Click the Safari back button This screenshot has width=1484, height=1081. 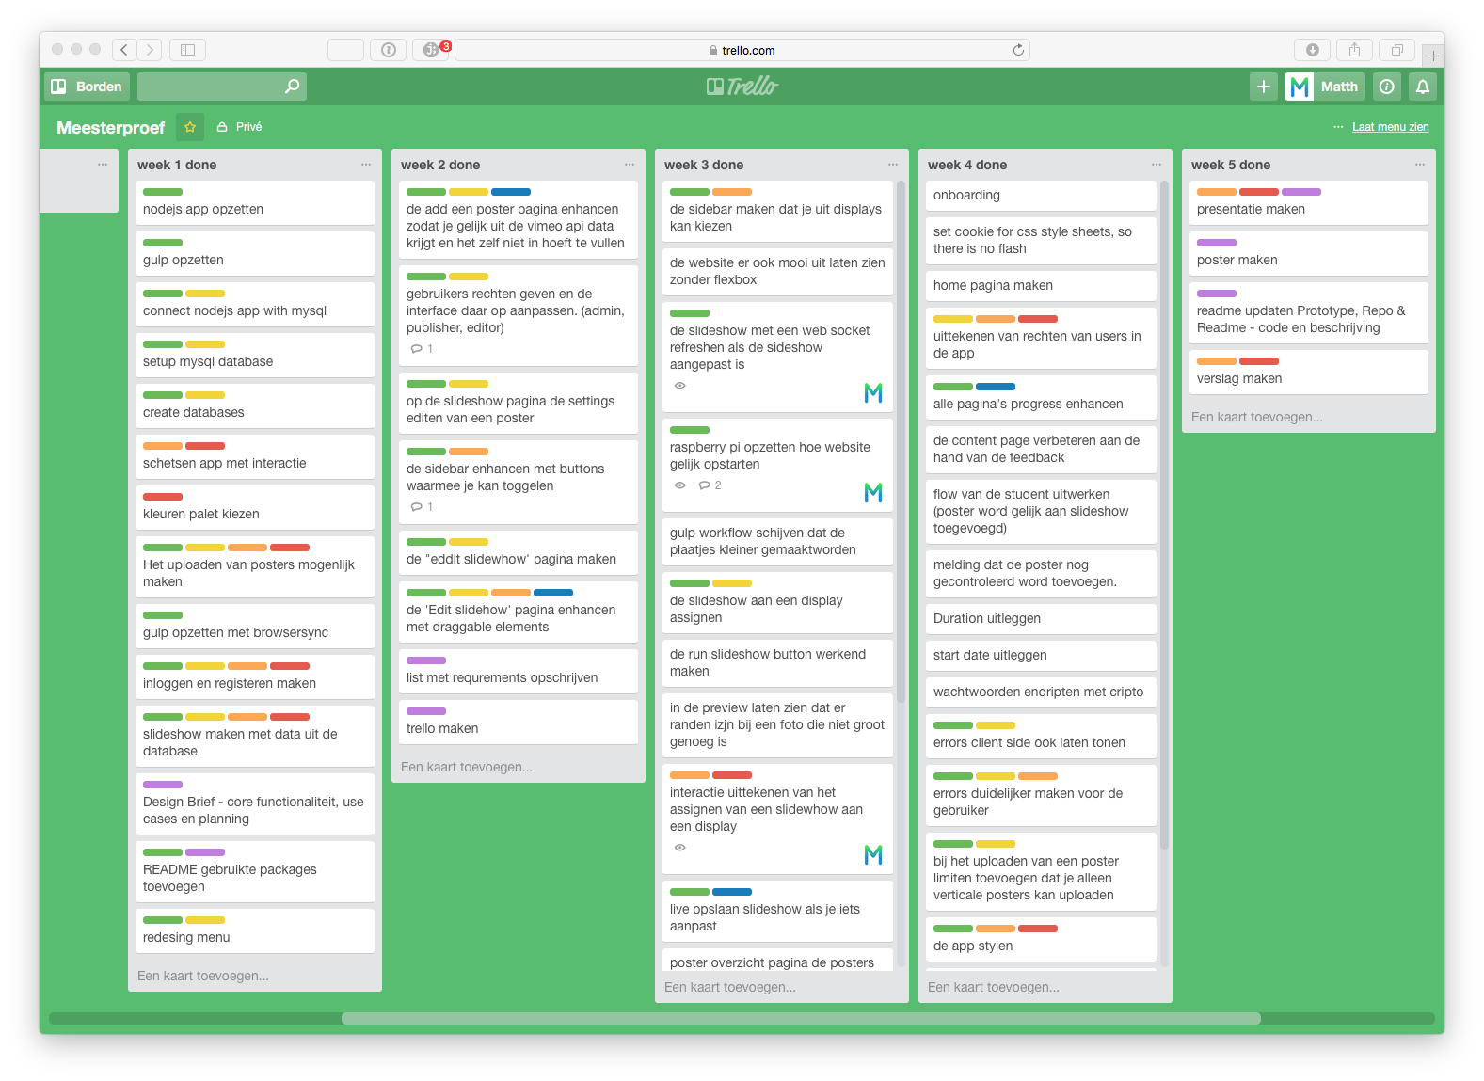click(x=124, y=50)
